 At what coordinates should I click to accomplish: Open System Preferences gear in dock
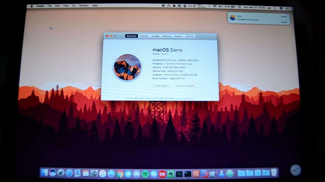point(94,173)
